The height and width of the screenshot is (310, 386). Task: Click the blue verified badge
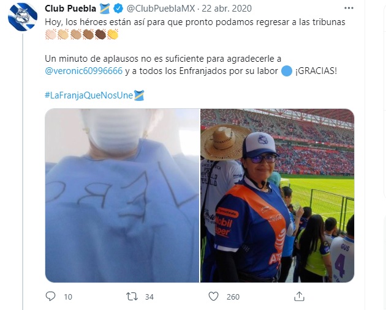click(118, 9)
